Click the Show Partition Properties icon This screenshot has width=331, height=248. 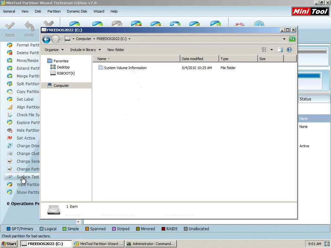[10, 192]
